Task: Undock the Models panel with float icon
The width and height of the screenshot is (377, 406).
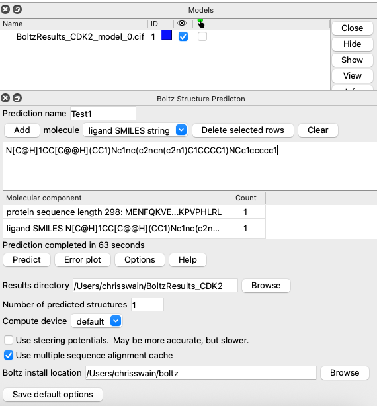Action: click(17, 9)
